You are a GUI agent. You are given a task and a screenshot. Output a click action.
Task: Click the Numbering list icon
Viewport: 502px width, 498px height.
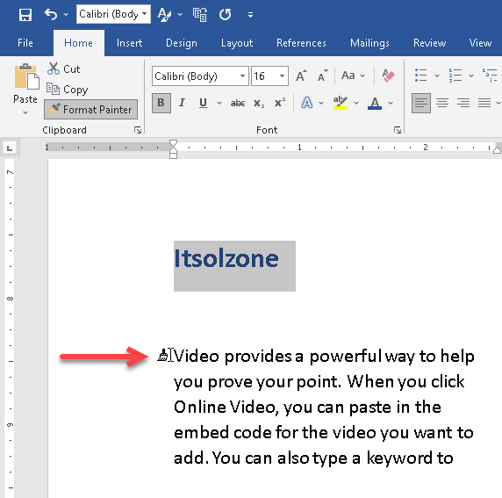[455, 76]
